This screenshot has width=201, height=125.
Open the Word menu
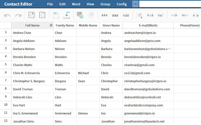point(76,4)
